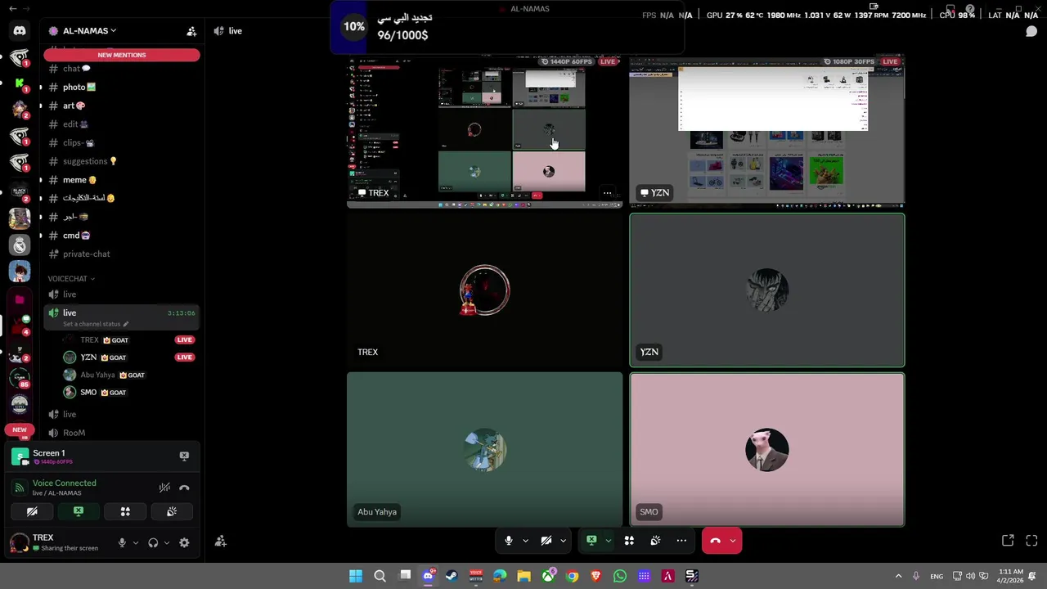
Task: Open screen share options arrow in call controls
Action: [x=608, y=541]
